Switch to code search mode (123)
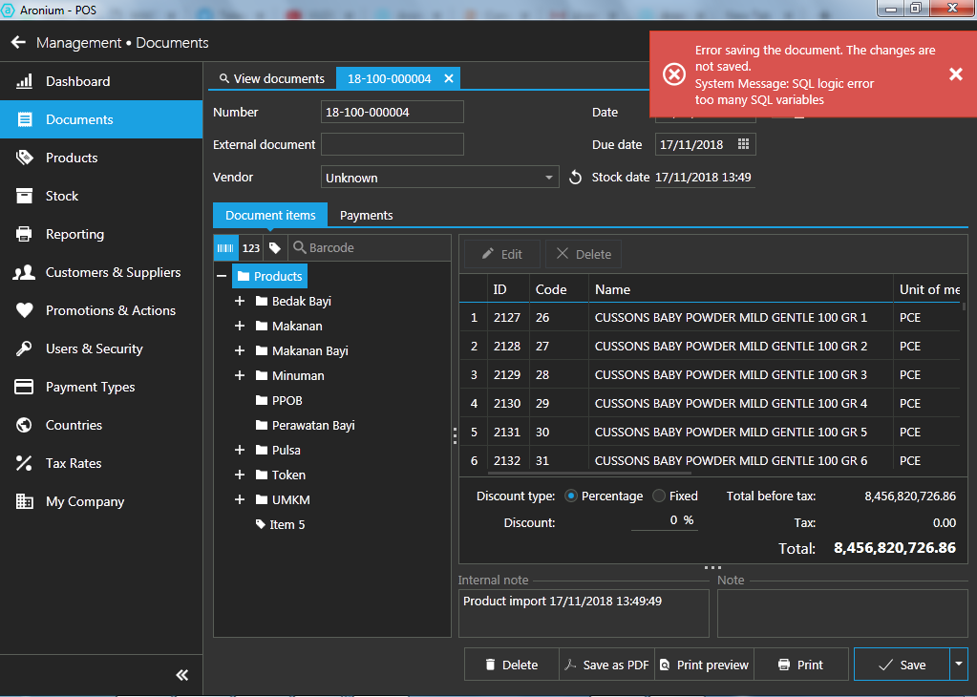The image size is (977, 697). pyautogui.click(x=250, y=247)
